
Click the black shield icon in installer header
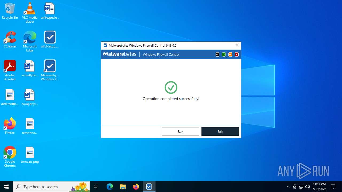pos(217,54)
